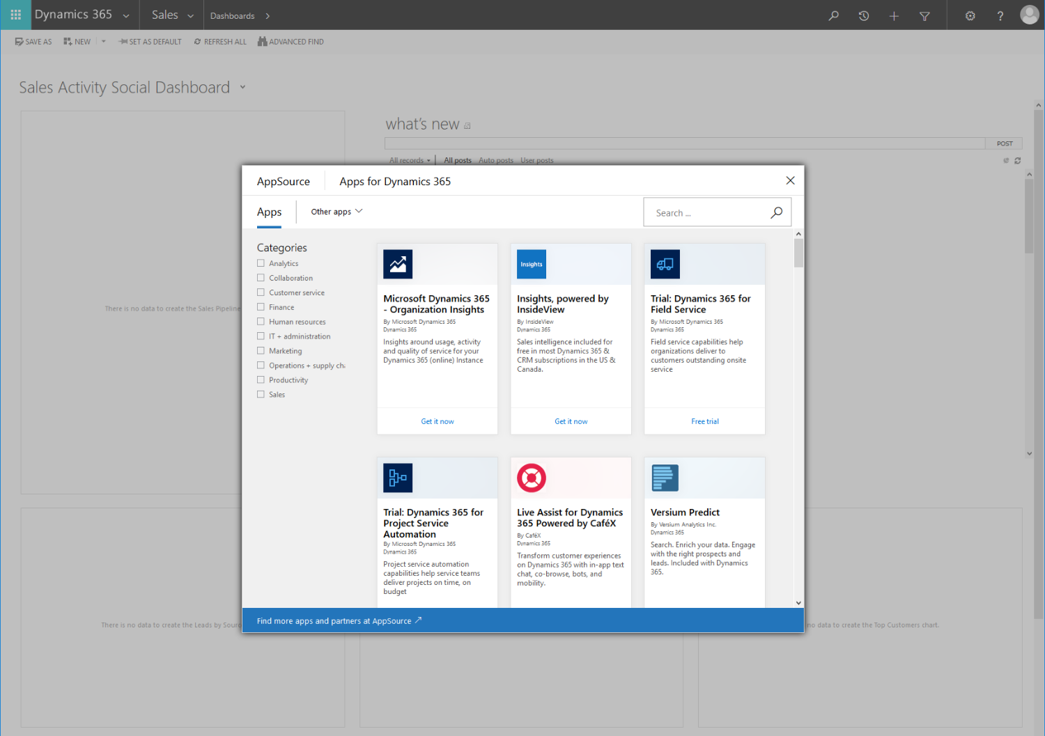Open the settings gear icon
Viewport: 1045px width, 736px height.
click(970, 15)
